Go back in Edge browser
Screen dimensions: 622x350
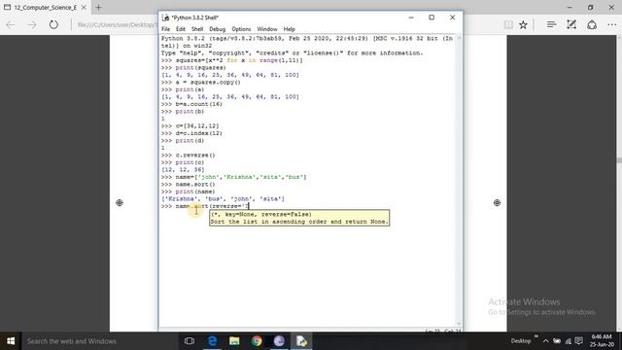pyautogui.click(x=11, y=24)
